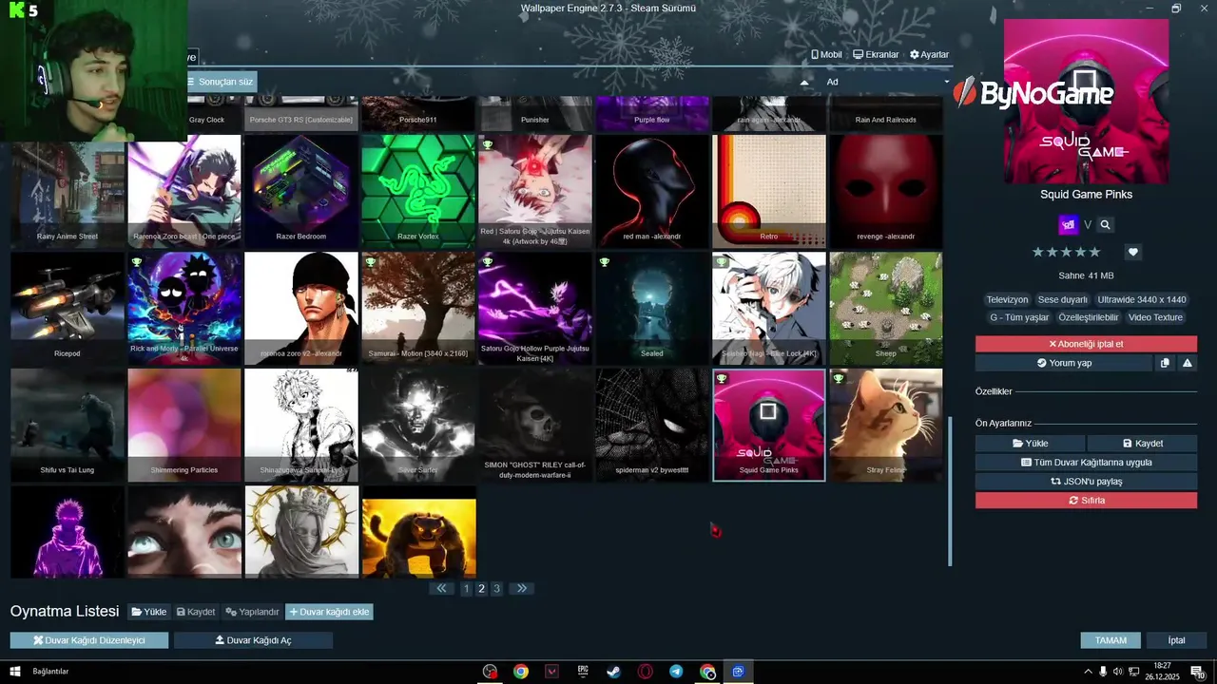
Task: Select the spiderman v2 bywesttttt wallpaper
Action: (652, 426)
